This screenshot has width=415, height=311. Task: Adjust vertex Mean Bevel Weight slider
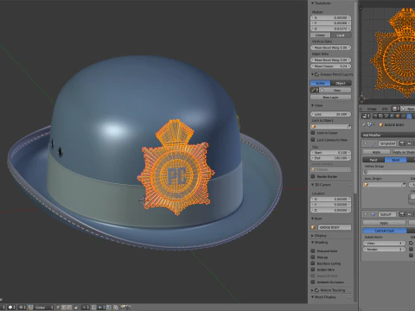[x=330, y=48]
